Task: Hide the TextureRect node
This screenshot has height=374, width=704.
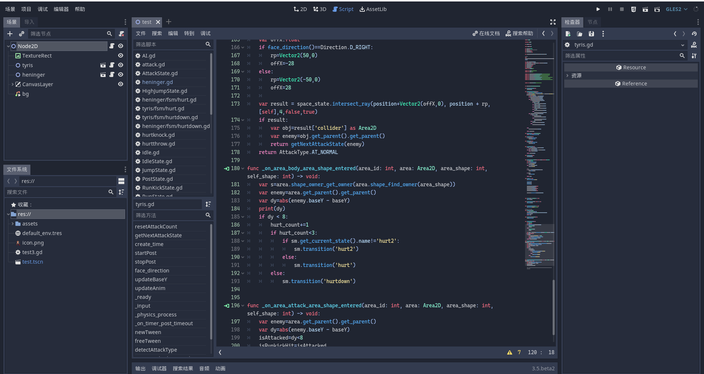Action: click(120, 56)
